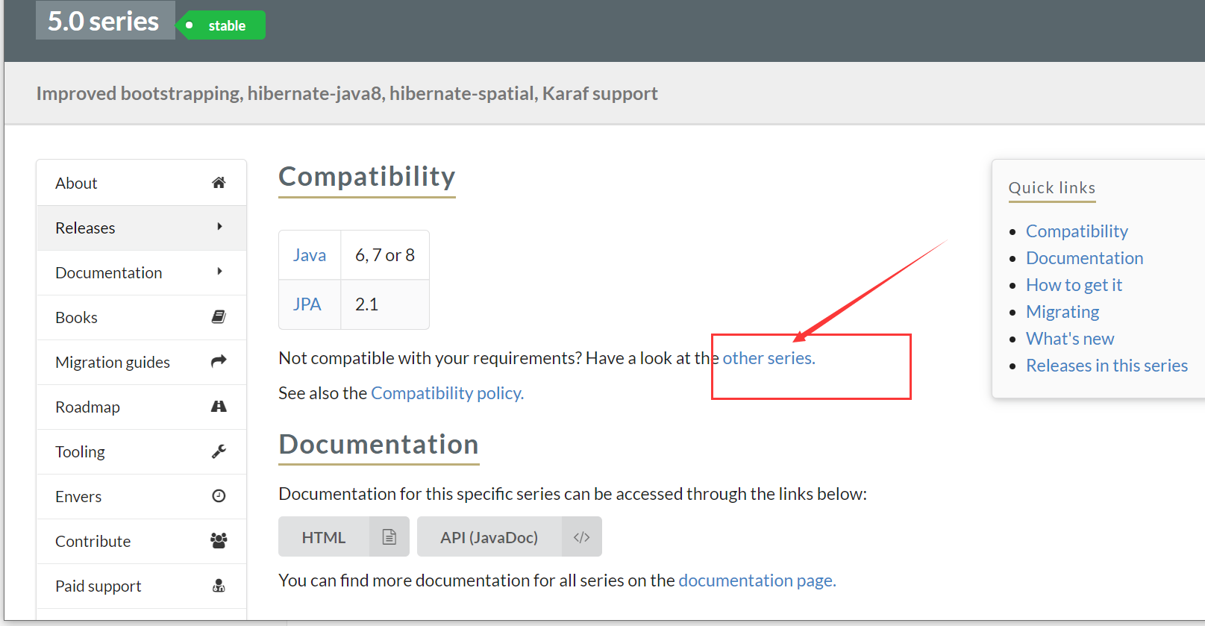Viewport: 1205px width, 626px height.
Task: Open the HTML documentation button
Action: (x=344, y=537)
